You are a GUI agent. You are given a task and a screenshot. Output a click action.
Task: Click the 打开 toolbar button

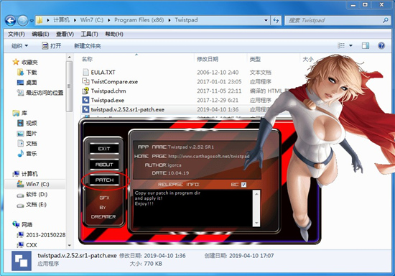pyautogui.click(x=52, y=46)
